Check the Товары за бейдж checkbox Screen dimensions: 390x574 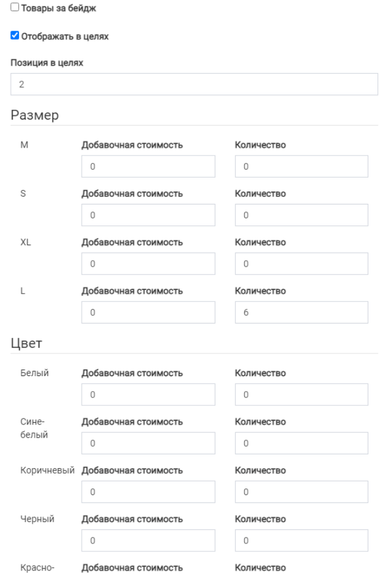pyautogui.click(x=15, y=9)
